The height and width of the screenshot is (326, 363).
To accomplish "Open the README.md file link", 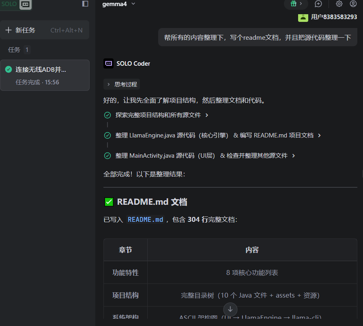I will click(145, 220).
